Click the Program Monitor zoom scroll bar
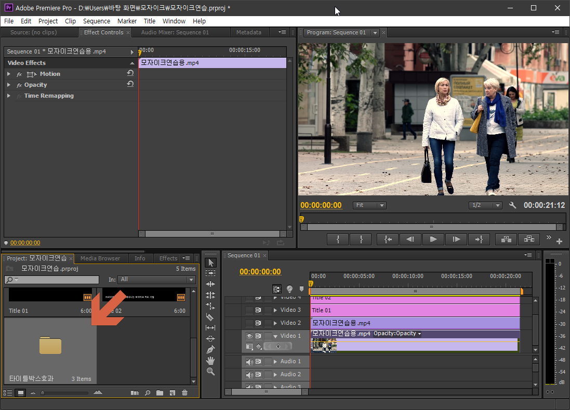The width and height of the screenshot is (570, 410). click(431, 227)
